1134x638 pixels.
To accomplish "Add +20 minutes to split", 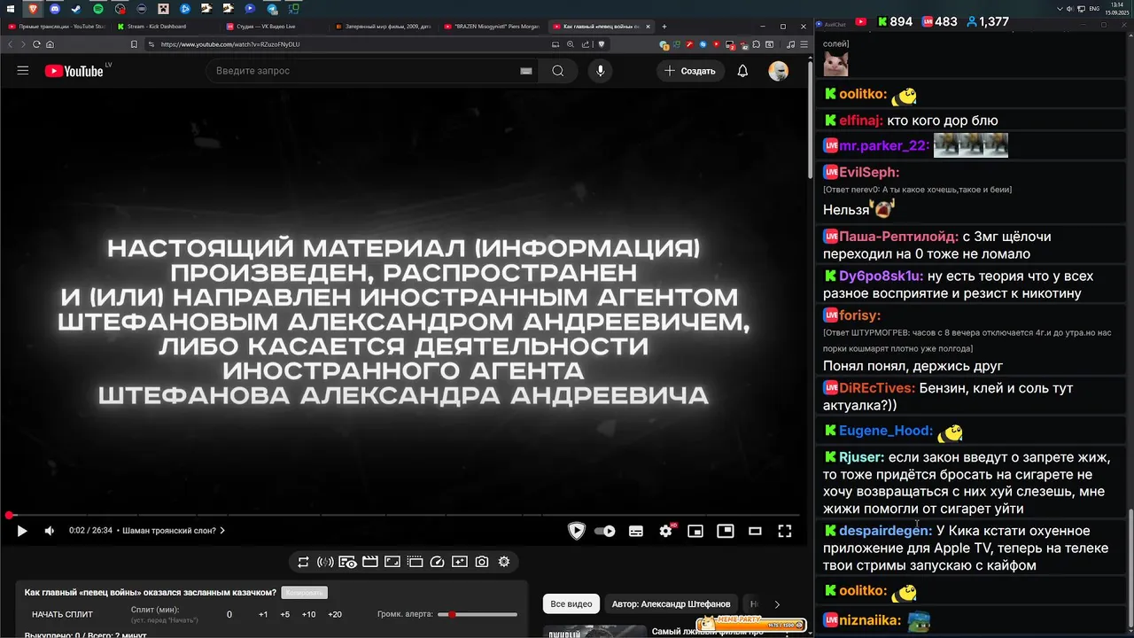I will (x=335, y=614).
